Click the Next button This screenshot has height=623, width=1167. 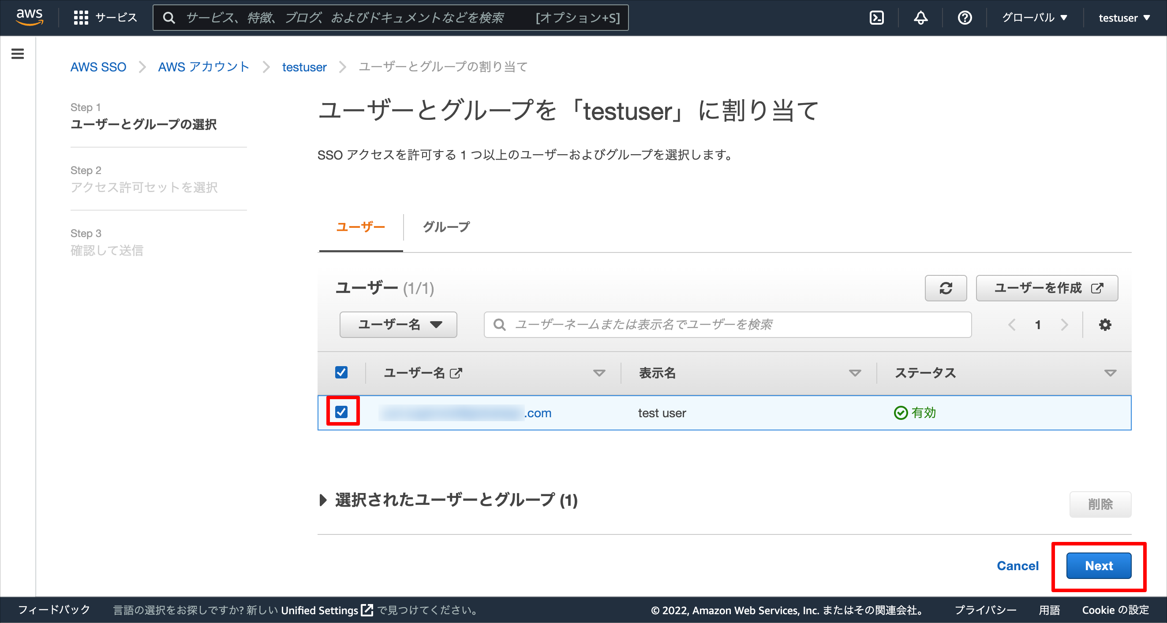1099,566
